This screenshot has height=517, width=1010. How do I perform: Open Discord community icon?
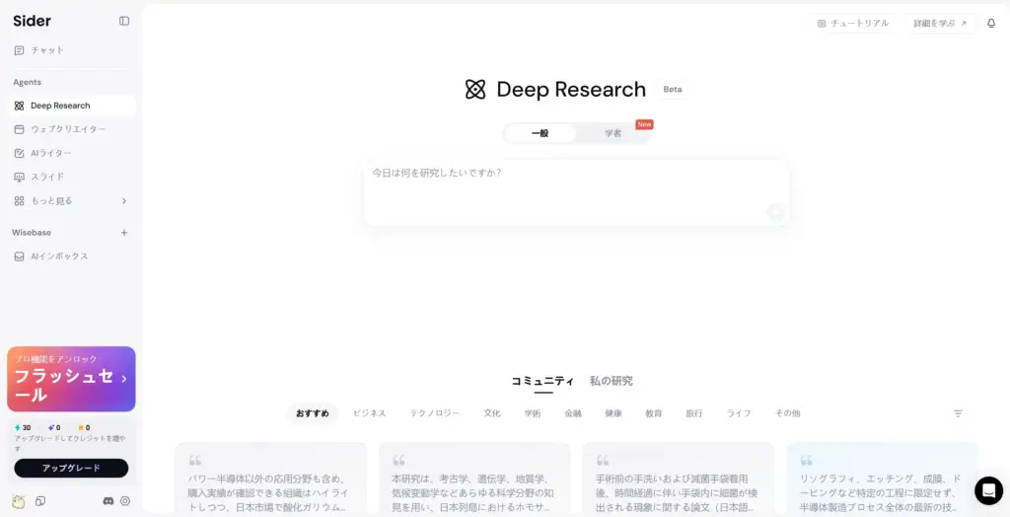click(108, 501)
